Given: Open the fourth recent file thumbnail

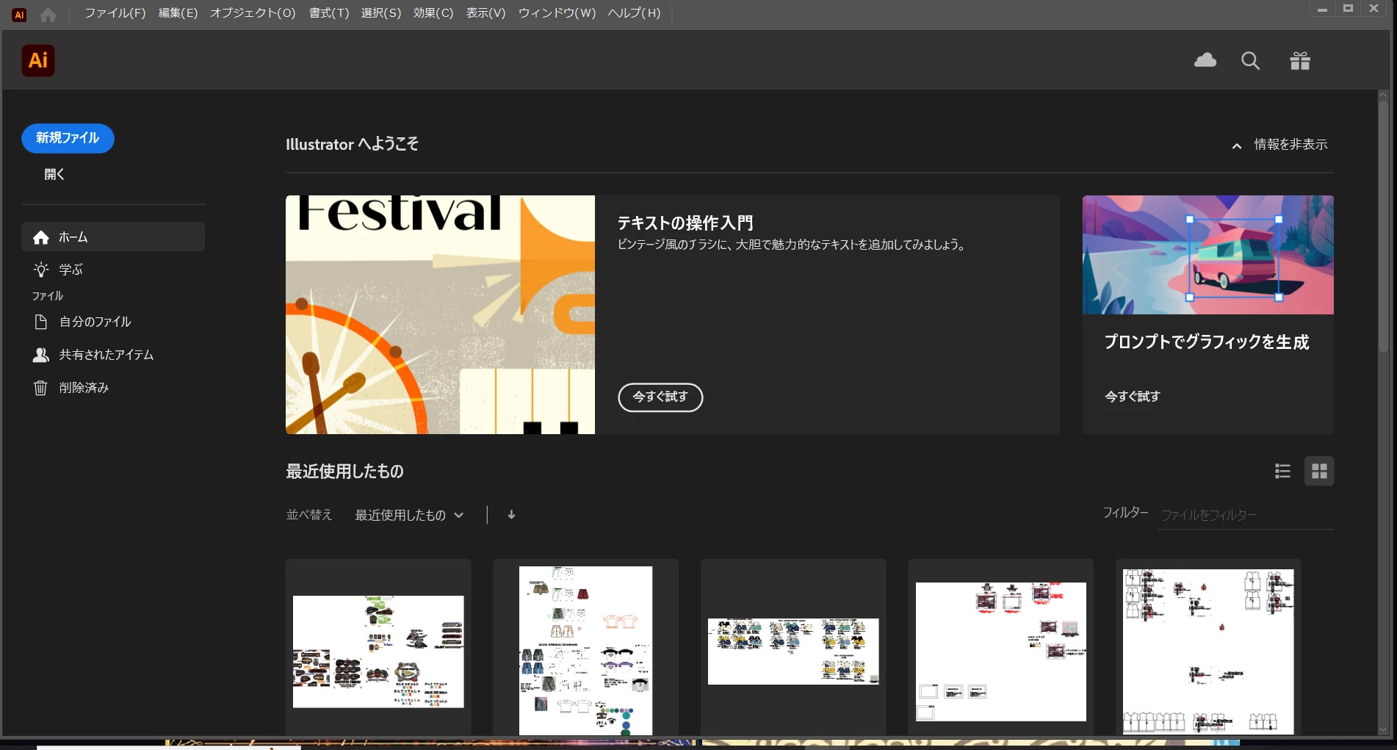Looking at the screenshot, I should pos(1000,652).
